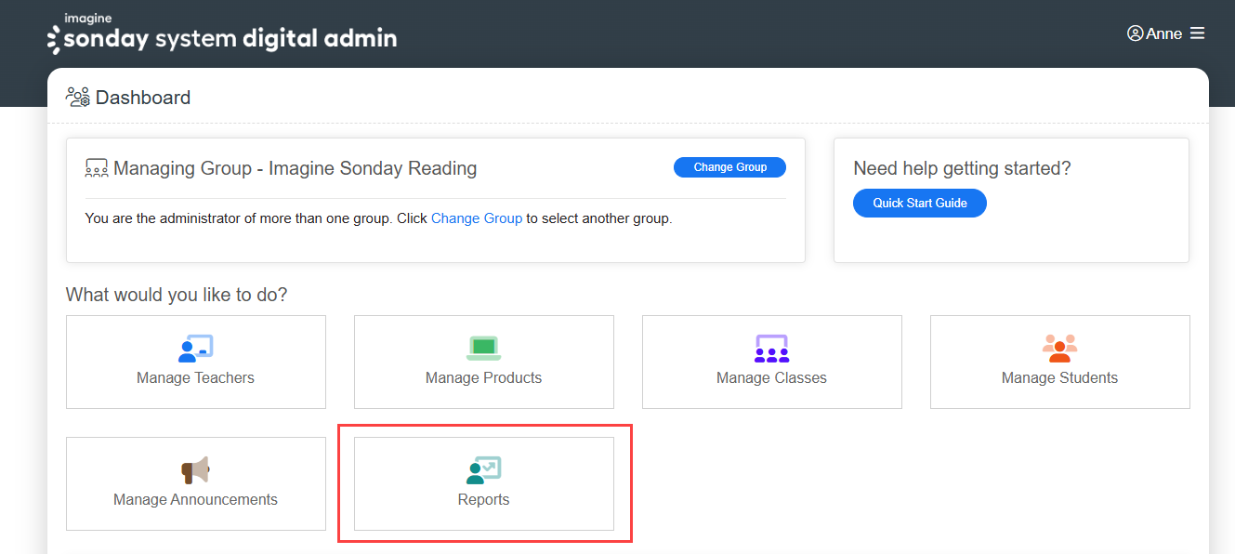Open the Manage Products label
The height and width of the screenshot is (554, 1235).
point(483,377)
